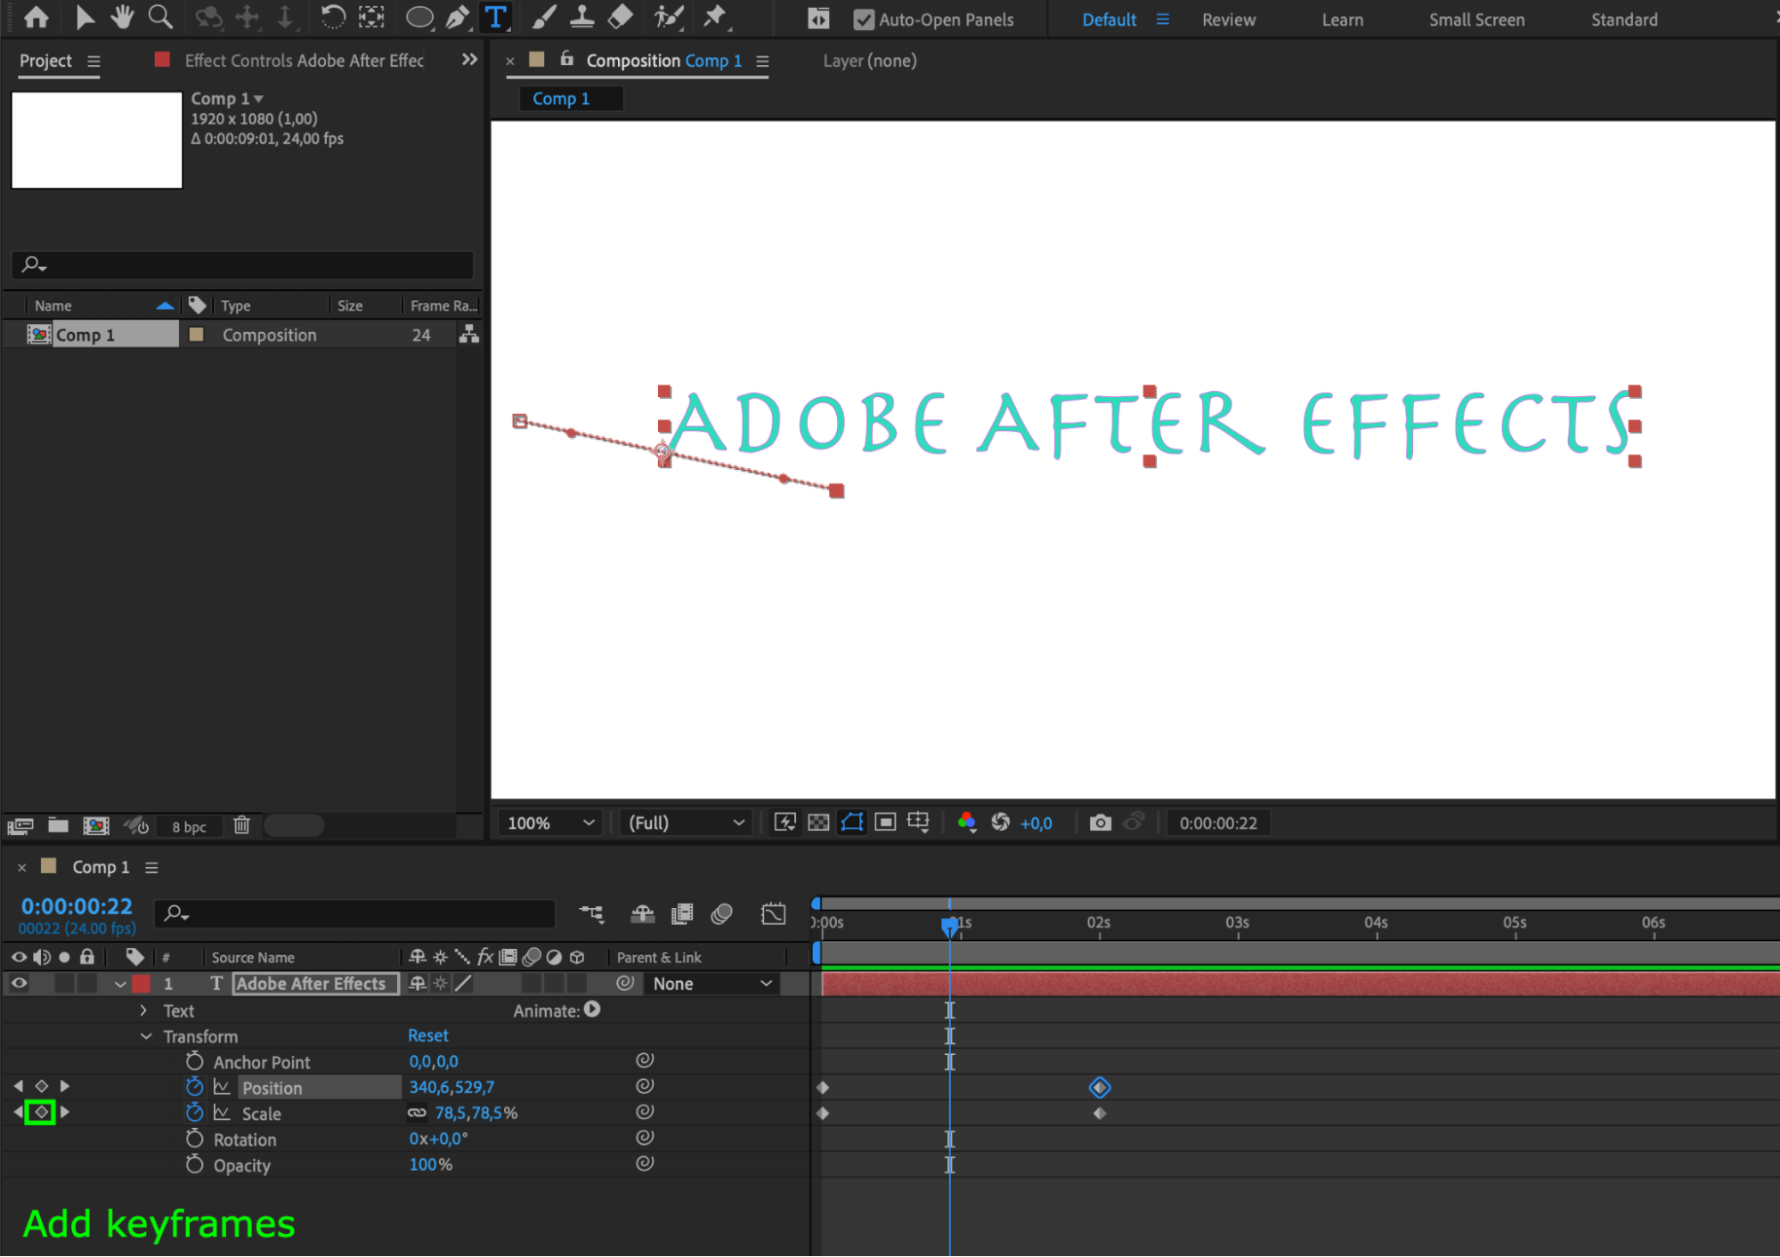This screenshot has height=1257, width=1780.
Task: Open the Graph Editor
Action: pyautogui.click(x=774, y=913)
